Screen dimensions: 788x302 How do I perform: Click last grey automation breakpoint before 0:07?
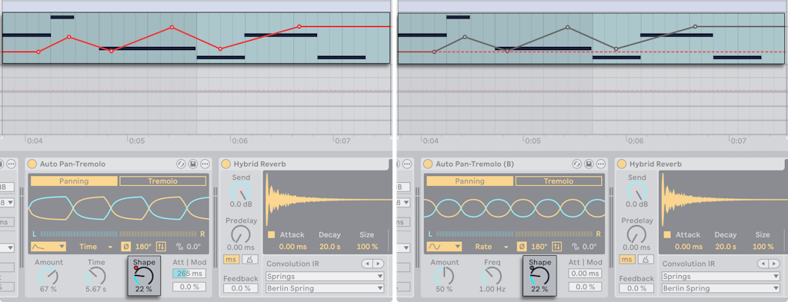pyautogui.click(x=695, y=26)
